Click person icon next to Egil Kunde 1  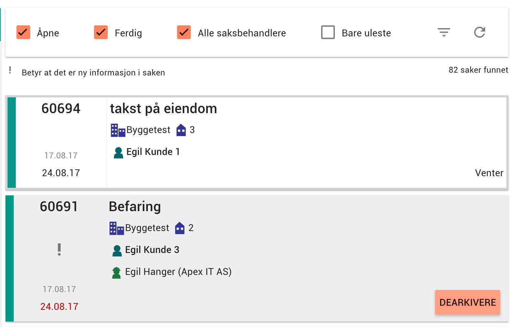click(x=118, y=153)
